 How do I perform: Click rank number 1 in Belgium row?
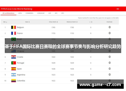(x=5, y=27)
